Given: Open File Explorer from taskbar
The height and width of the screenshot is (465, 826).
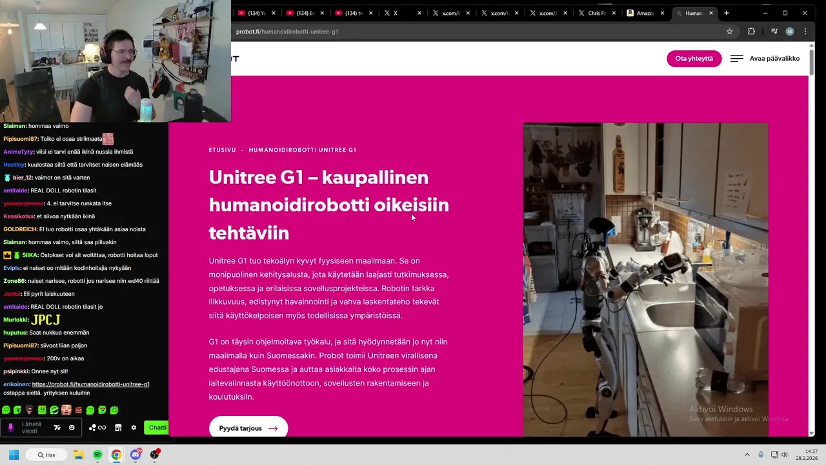Looking at the screenshot, I should 78,455.
